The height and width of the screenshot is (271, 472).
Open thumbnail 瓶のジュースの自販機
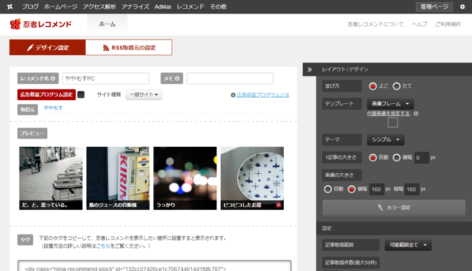point(118,178)
